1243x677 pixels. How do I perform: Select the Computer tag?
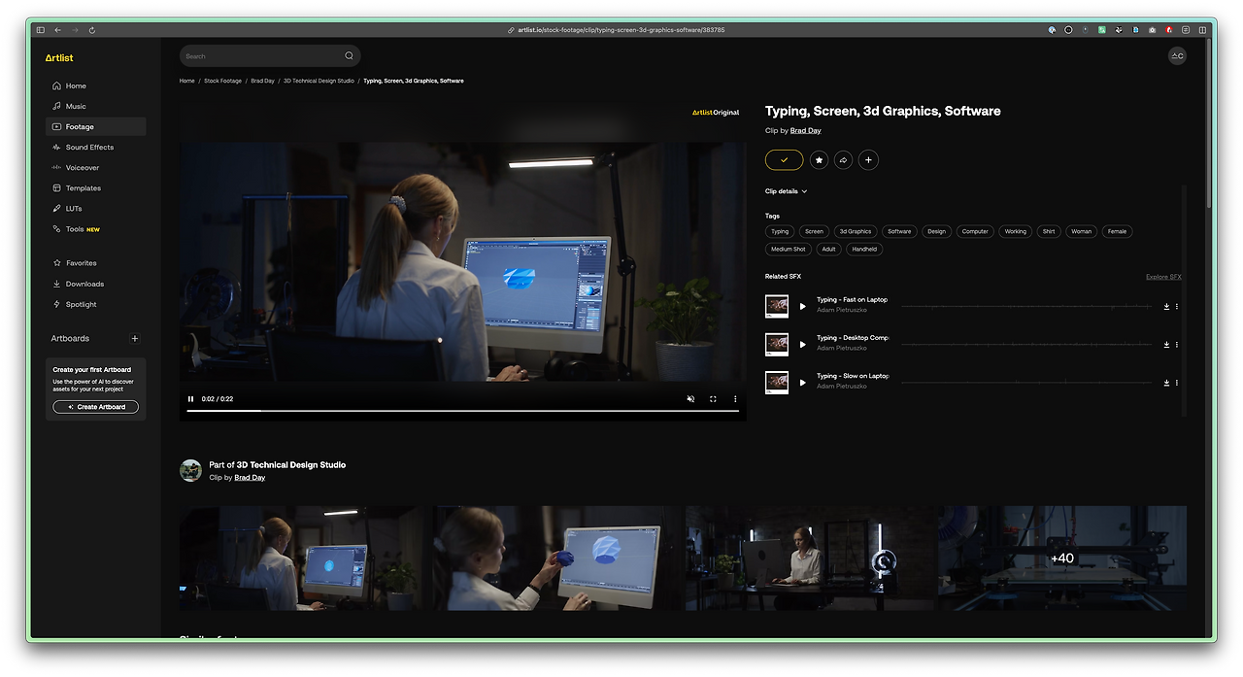[975, 231]
